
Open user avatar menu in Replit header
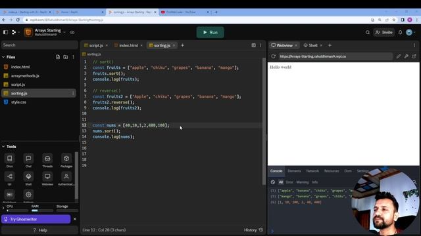tap(409, 32)
